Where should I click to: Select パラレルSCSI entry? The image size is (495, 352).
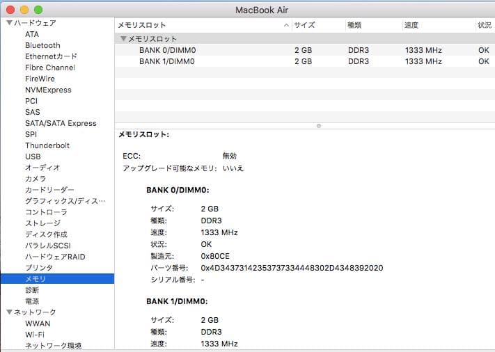click(x=48, y=246)
